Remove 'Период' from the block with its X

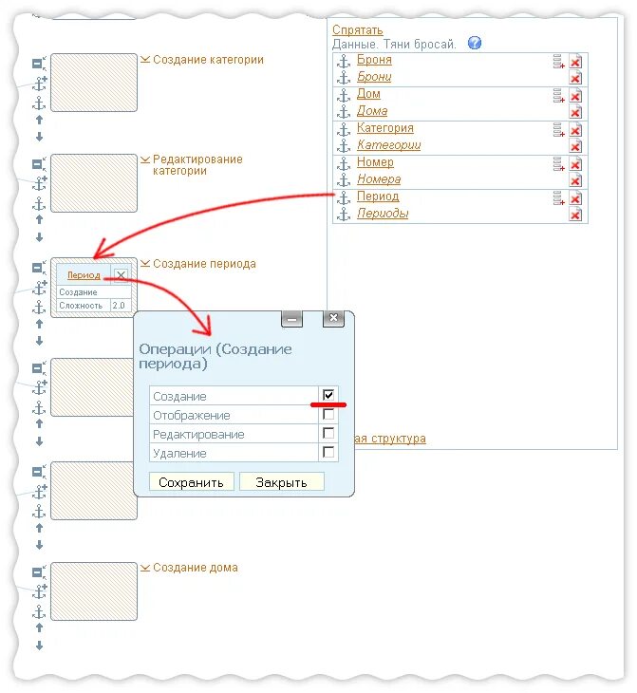coord(121,275)
